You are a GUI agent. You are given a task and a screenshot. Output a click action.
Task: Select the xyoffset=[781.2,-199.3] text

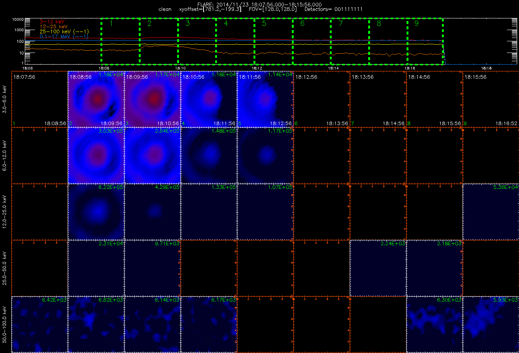210,9
